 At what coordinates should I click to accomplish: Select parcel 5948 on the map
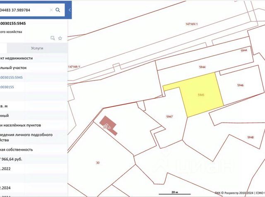tap(250, 138)
